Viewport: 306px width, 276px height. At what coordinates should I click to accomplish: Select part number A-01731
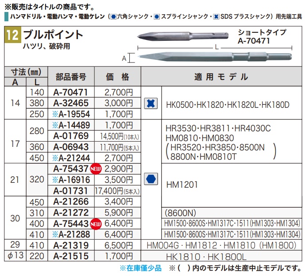71,191
